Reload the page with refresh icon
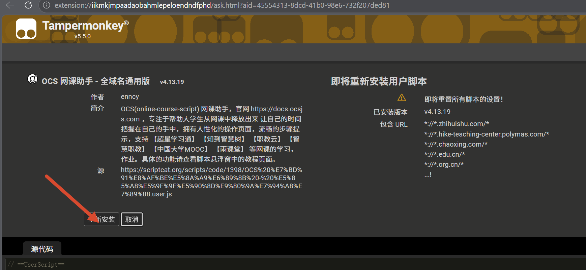This screenshot has width=586, height=270. [x=28, y=5]
